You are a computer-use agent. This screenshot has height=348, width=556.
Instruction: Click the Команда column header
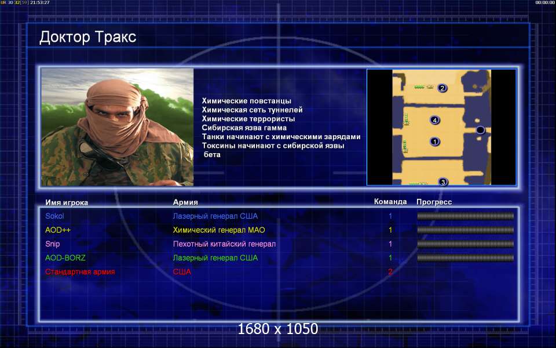[x=390, y=202]
